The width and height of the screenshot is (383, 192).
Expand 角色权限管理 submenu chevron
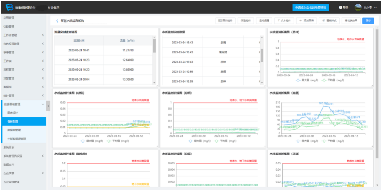coord(43,44)
